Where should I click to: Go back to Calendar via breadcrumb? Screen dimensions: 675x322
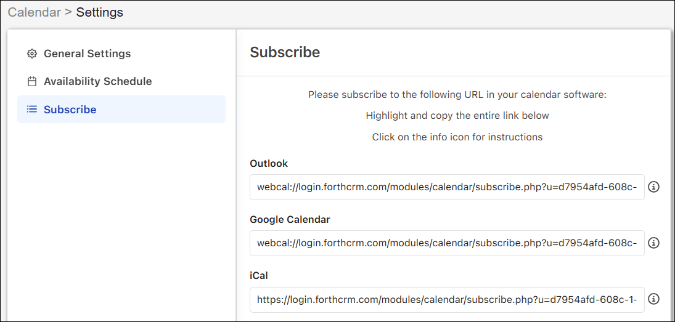point(35,12)
